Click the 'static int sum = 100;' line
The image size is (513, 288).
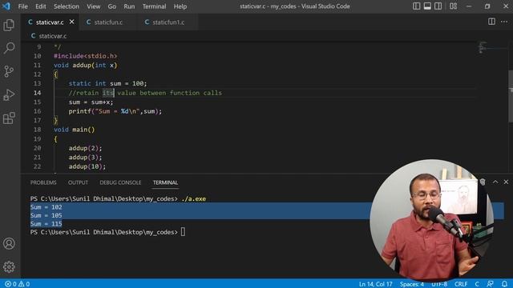[x=107, y=83]
